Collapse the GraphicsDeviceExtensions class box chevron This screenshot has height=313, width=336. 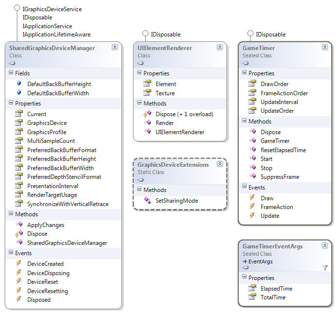(220, 164)
